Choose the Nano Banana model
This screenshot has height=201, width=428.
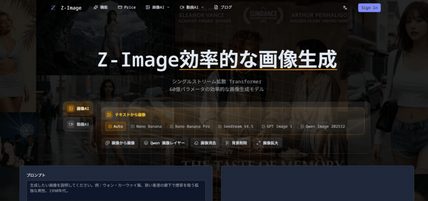pos(147,126)
